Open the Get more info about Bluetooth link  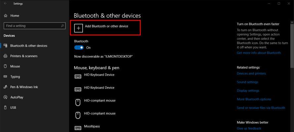(x=259, y=53)
